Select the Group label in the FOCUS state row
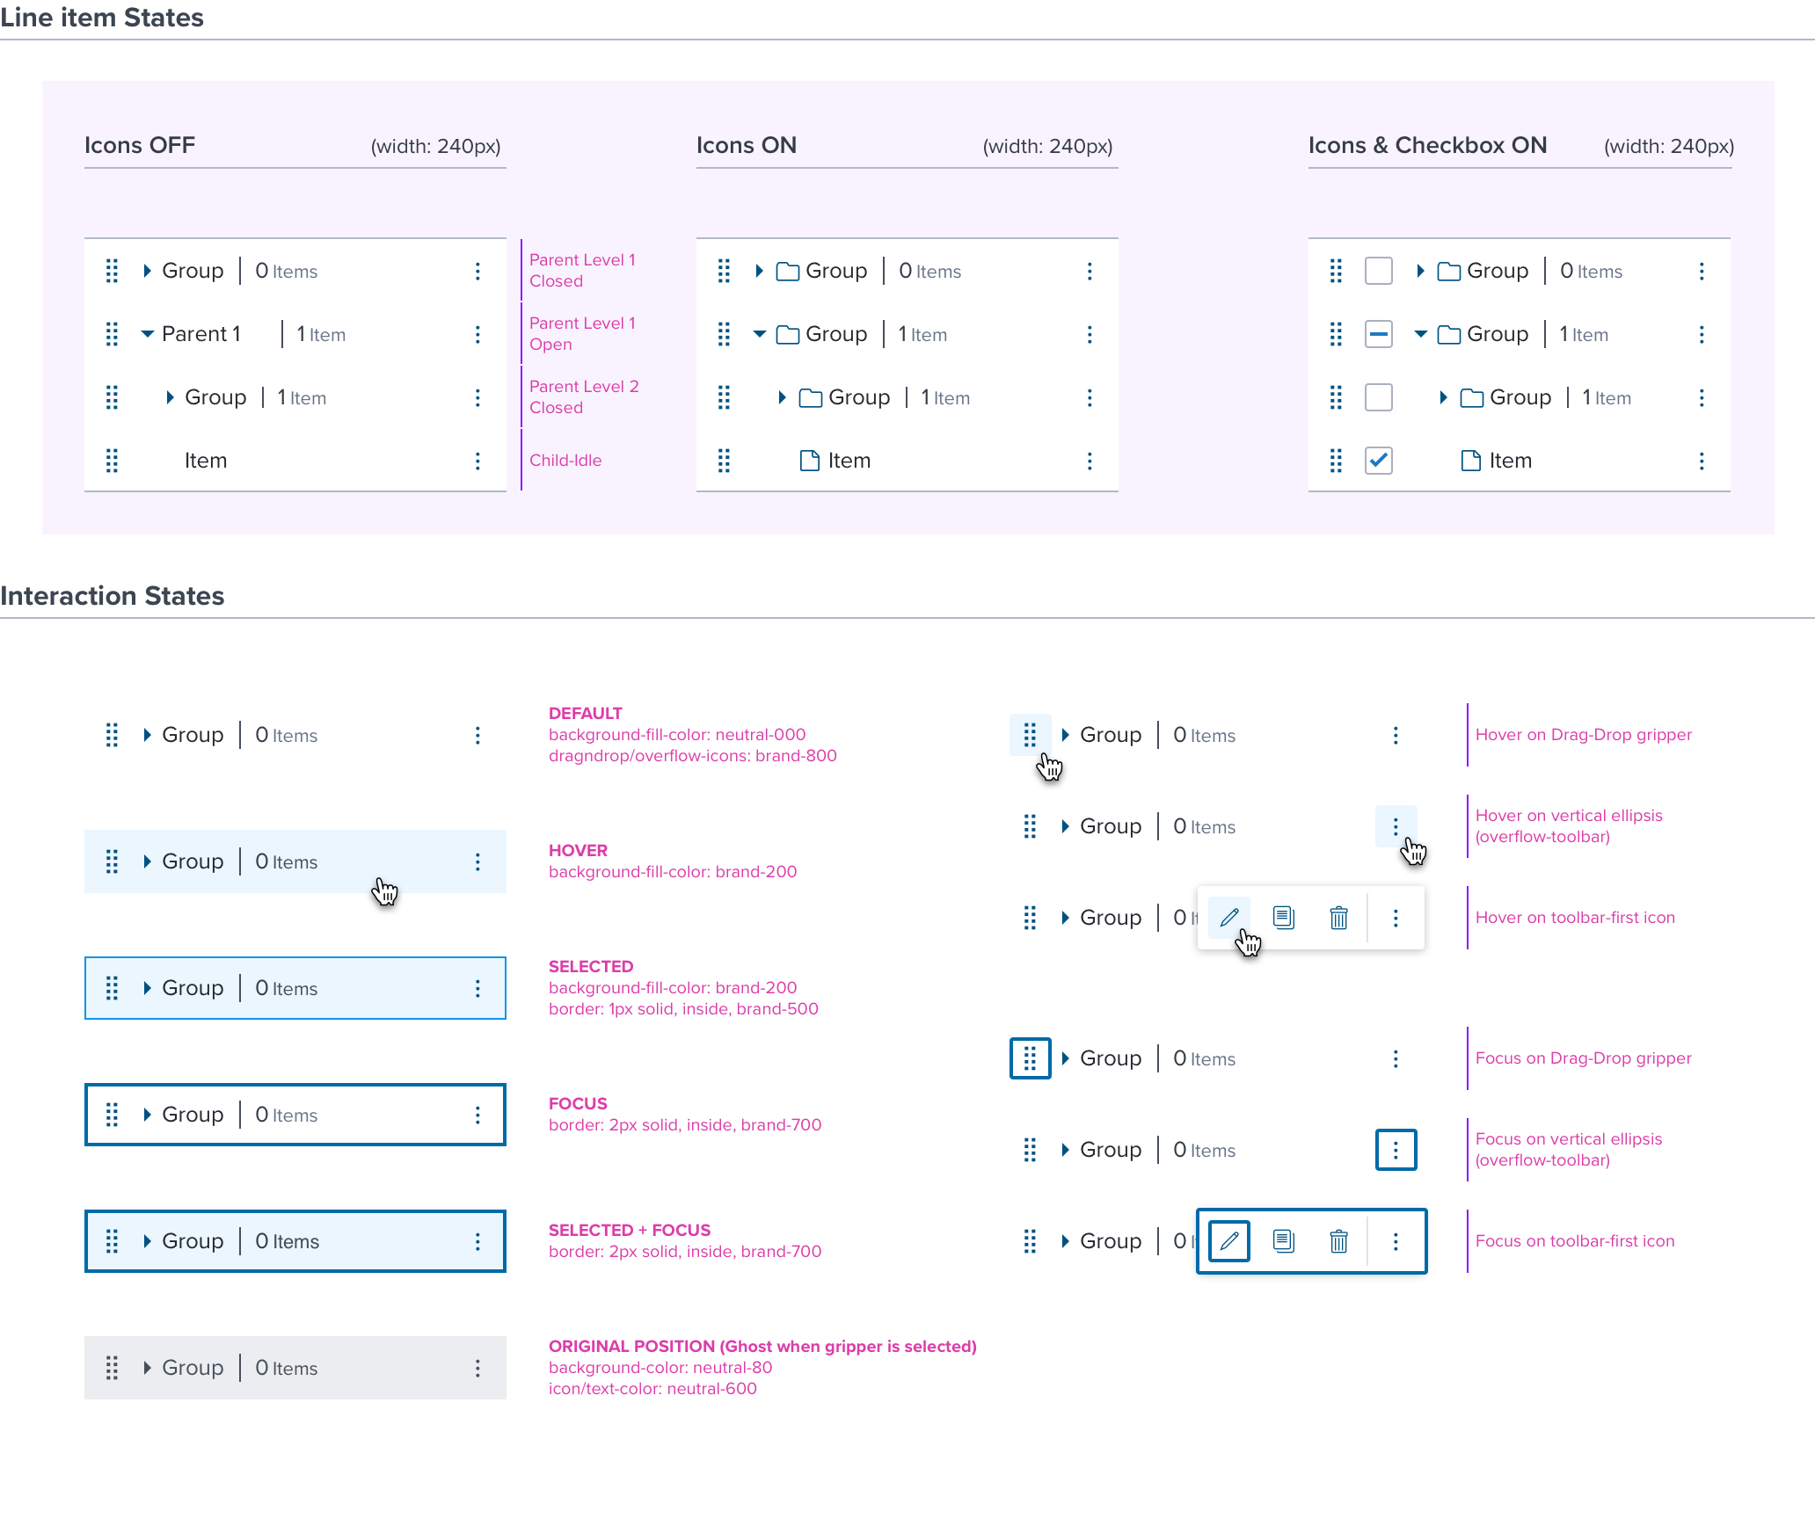This screenshot has height=1519, width=1815. (x=193, y=1116)
